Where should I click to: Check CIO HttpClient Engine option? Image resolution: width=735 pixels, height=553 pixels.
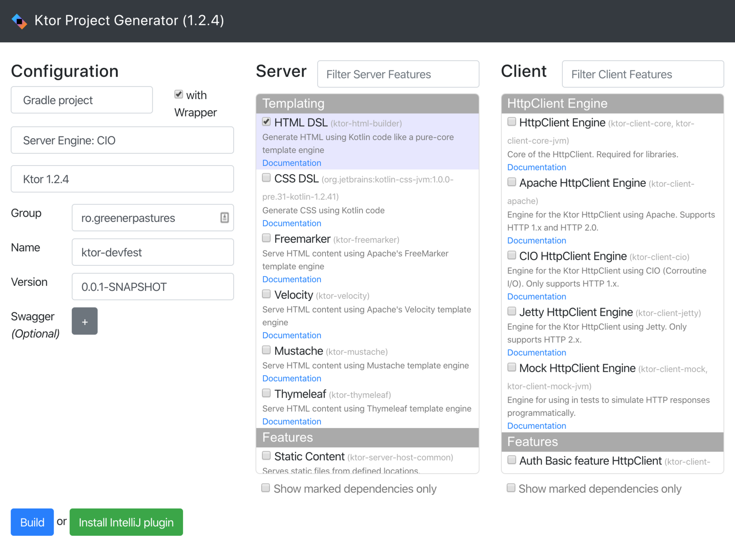click(x=512, y=255)
